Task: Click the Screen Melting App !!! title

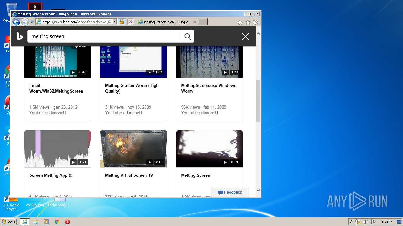Action: coord(51,175)
